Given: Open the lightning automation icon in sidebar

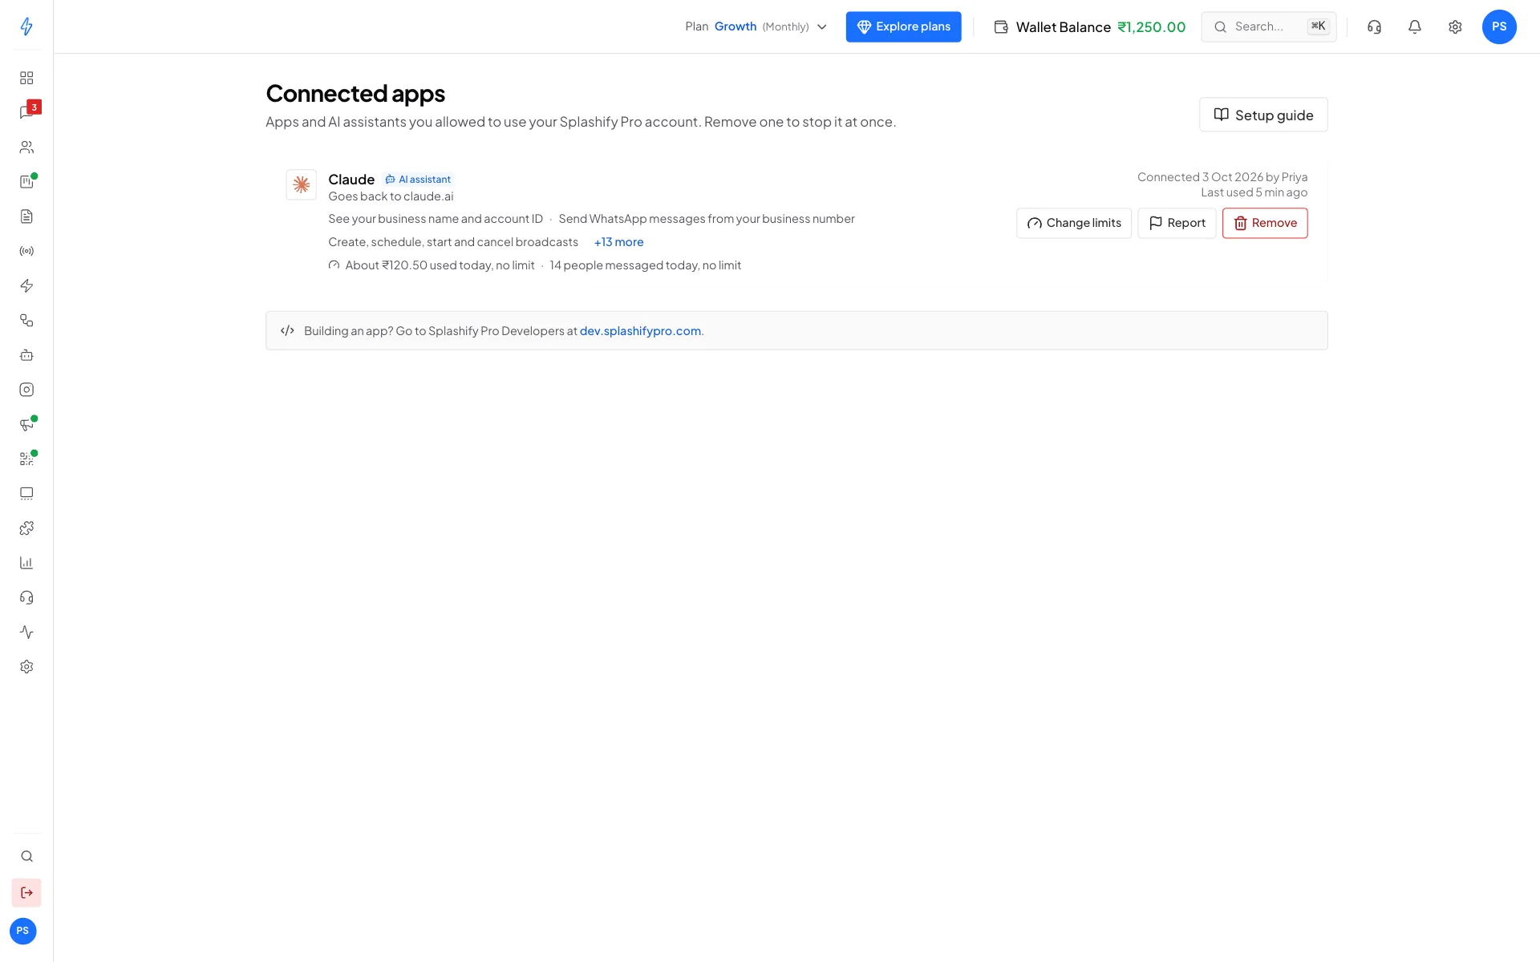Looking at the screenshot, I should point(26,286).
